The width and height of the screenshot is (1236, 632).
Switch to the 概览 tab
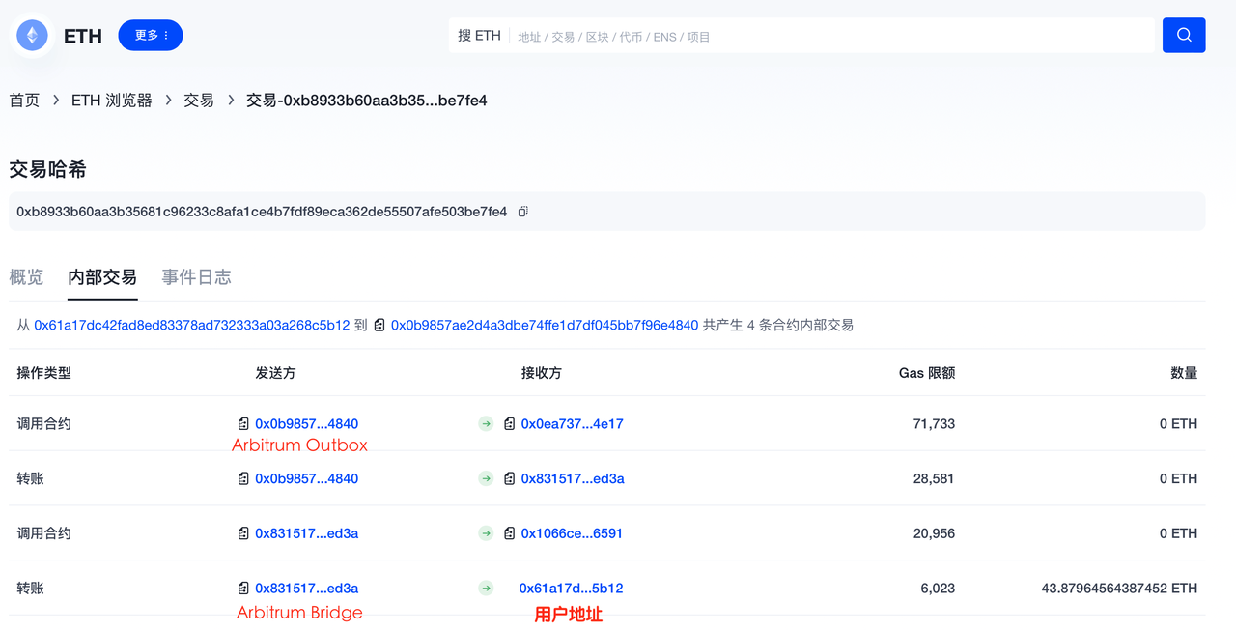pos(26,277)
